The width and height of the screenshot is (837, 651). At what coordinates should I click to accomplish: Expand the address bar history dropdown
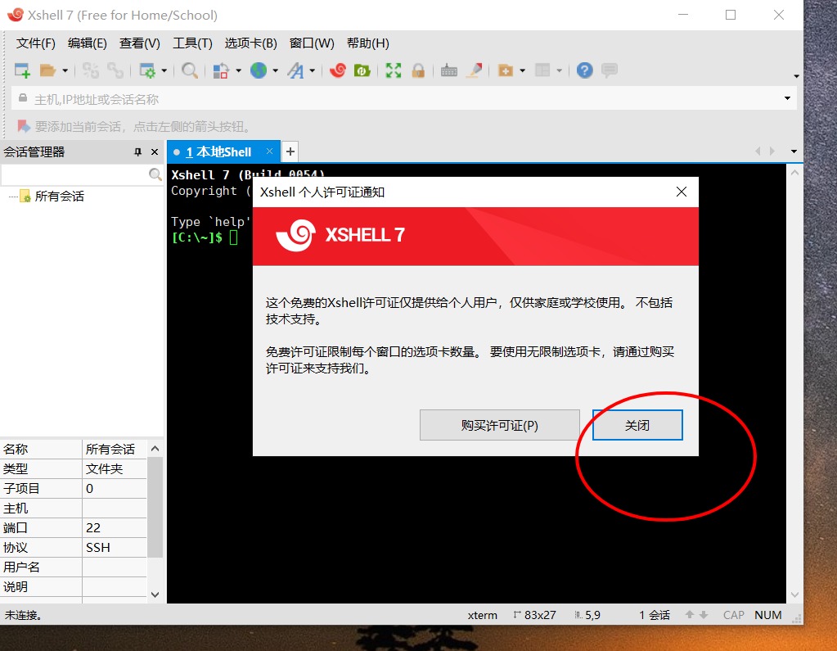pos(787,98)
